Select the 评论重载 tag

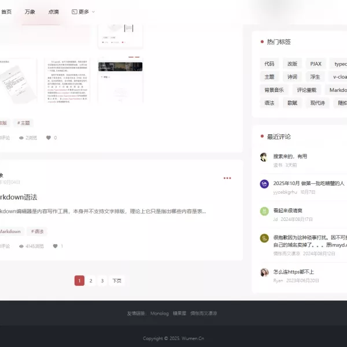307,90
